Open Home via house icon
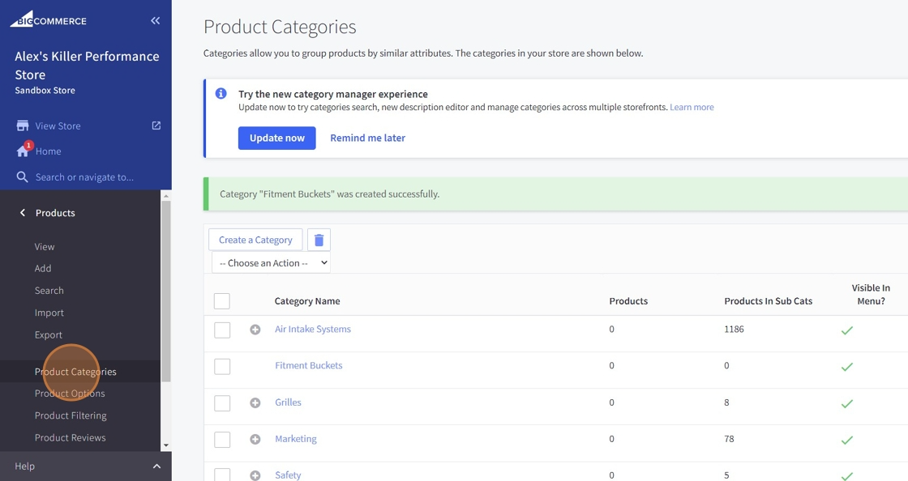The height and width of the screenshot is (481, 908). point(23,151)
